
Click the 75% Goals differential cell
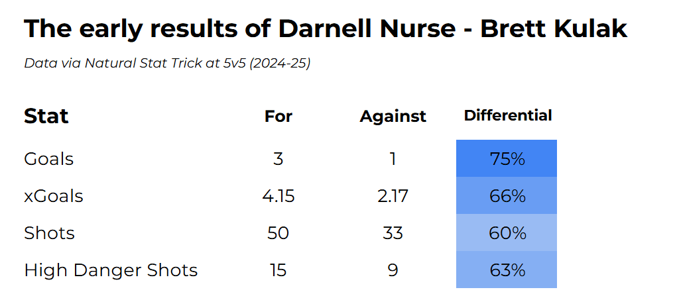point(507,159)
